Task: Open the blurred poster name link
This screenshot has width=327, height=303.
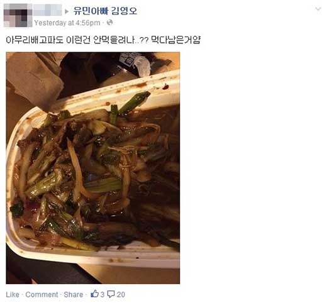Action: 48,9
